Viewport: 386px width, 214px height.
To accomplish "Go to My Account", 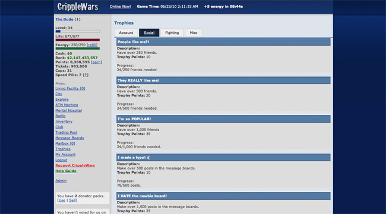I will 65,155.
